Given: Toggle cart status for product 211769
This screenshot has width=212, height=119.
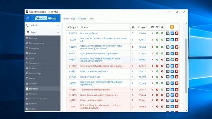Looking at the screenshot, I should pyautogui.click(x=157, y=66).
